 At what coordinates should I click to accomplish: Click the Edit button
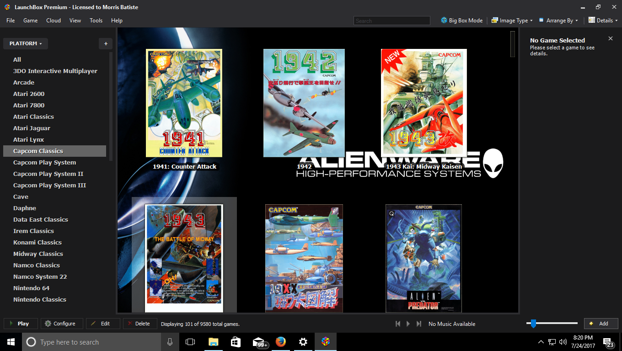[103, 324]
